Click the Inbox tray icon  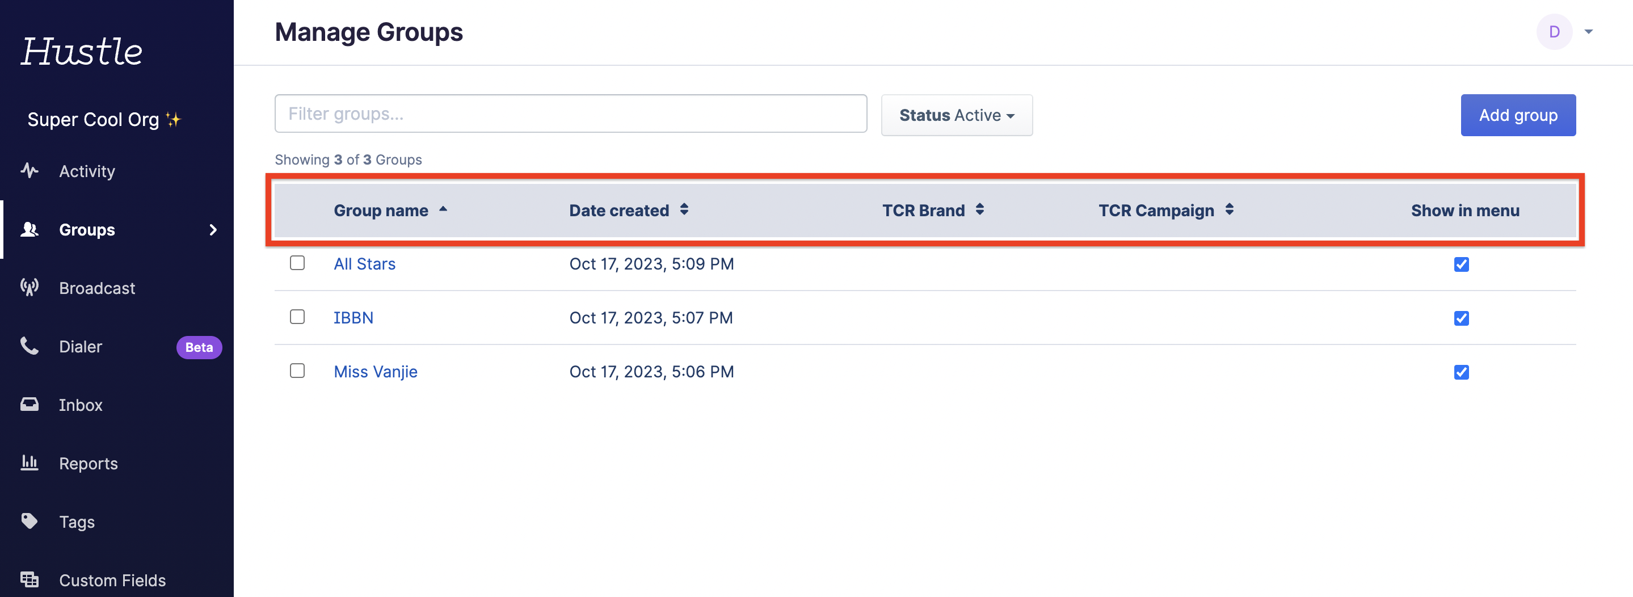tap(29, 405)
